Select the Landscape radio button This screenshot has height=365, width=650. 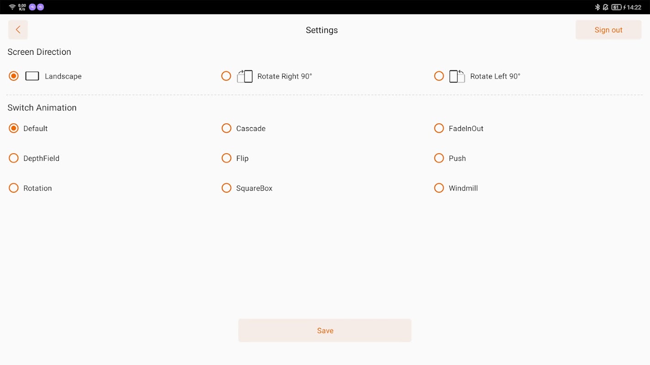coord(14,76)
